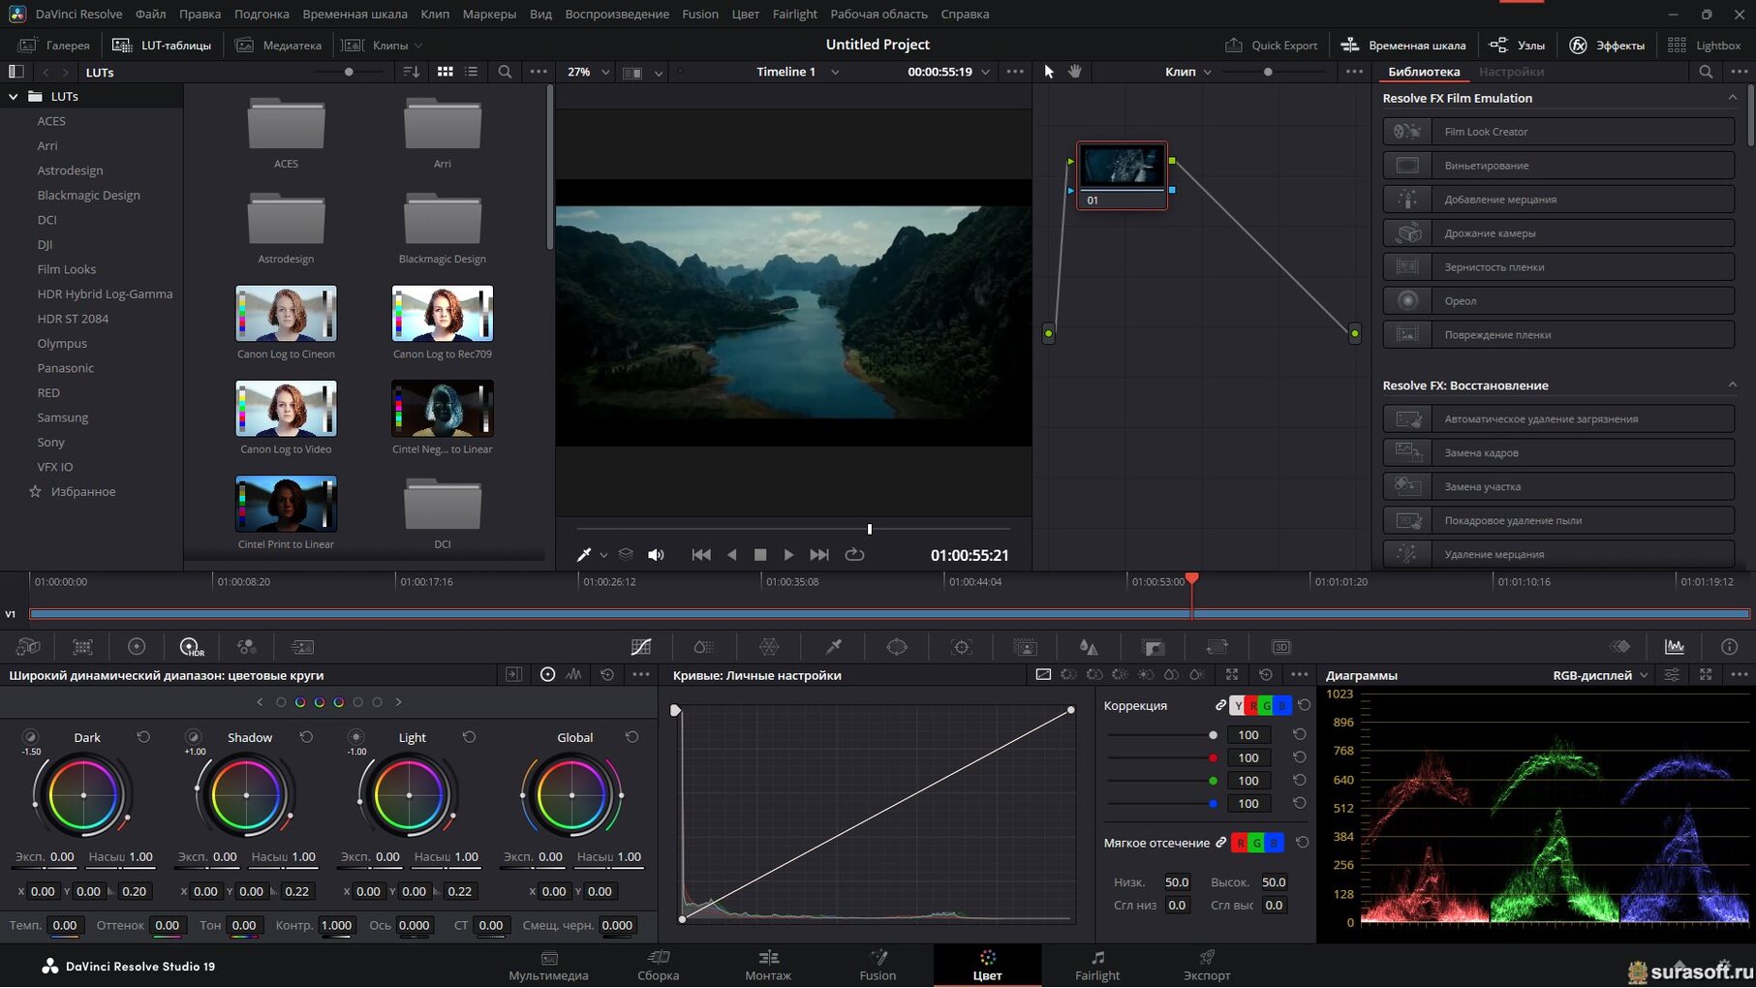The width and height of the screenshot is (1756, 988).
Task: Open the Clips toolbar dropdown arrow
Action: (x=418, y=46)
